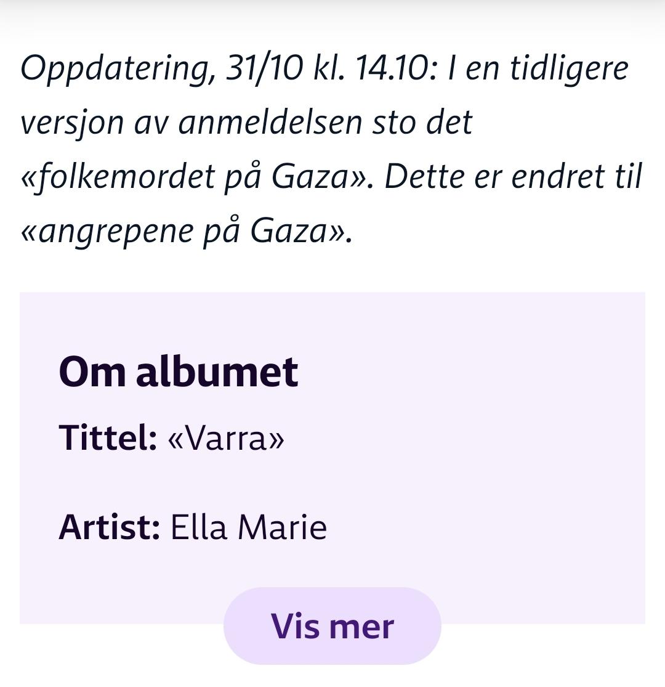
Task: Expand album details with Vis mer
Action: pyautogui.click(x=332, y=626)
